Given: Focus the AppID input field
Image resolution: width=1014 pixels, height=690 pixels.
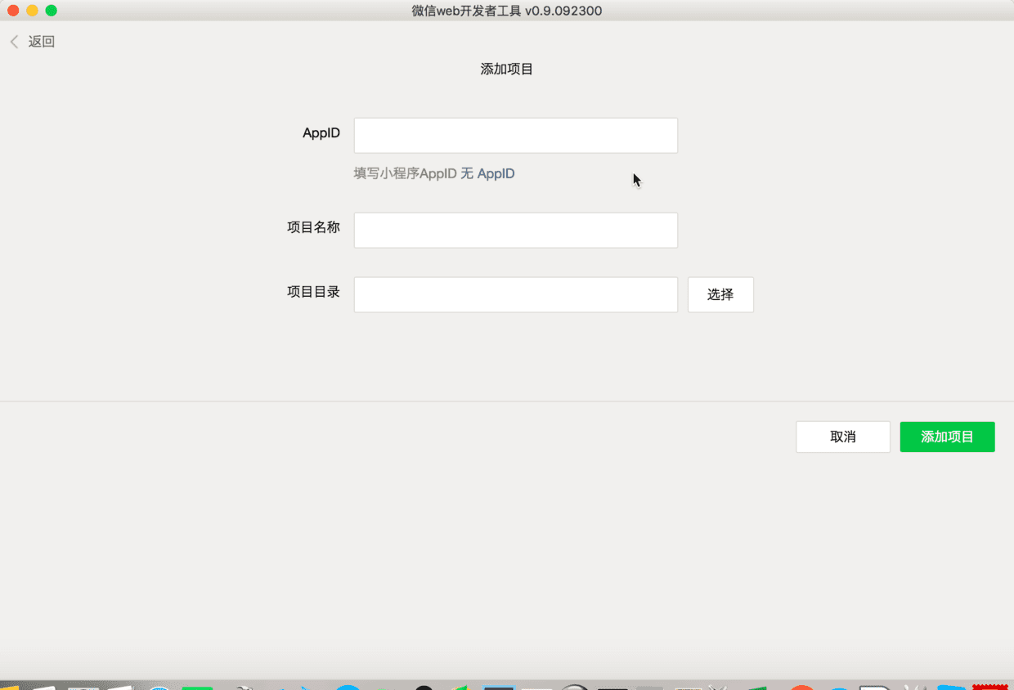Looking at the screenshot, I should (x=516, y=136).
